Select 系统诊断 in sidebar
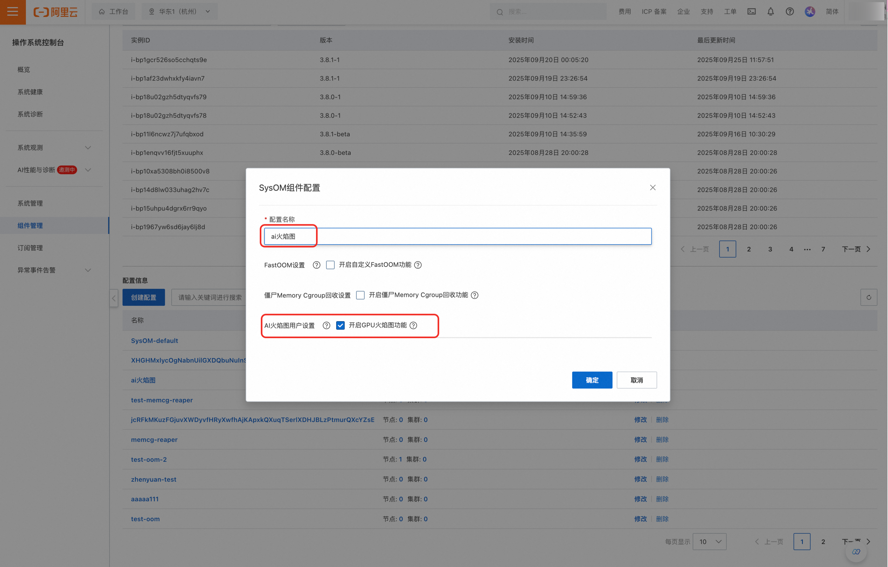888x567 pixels. [x=30, y=114]
